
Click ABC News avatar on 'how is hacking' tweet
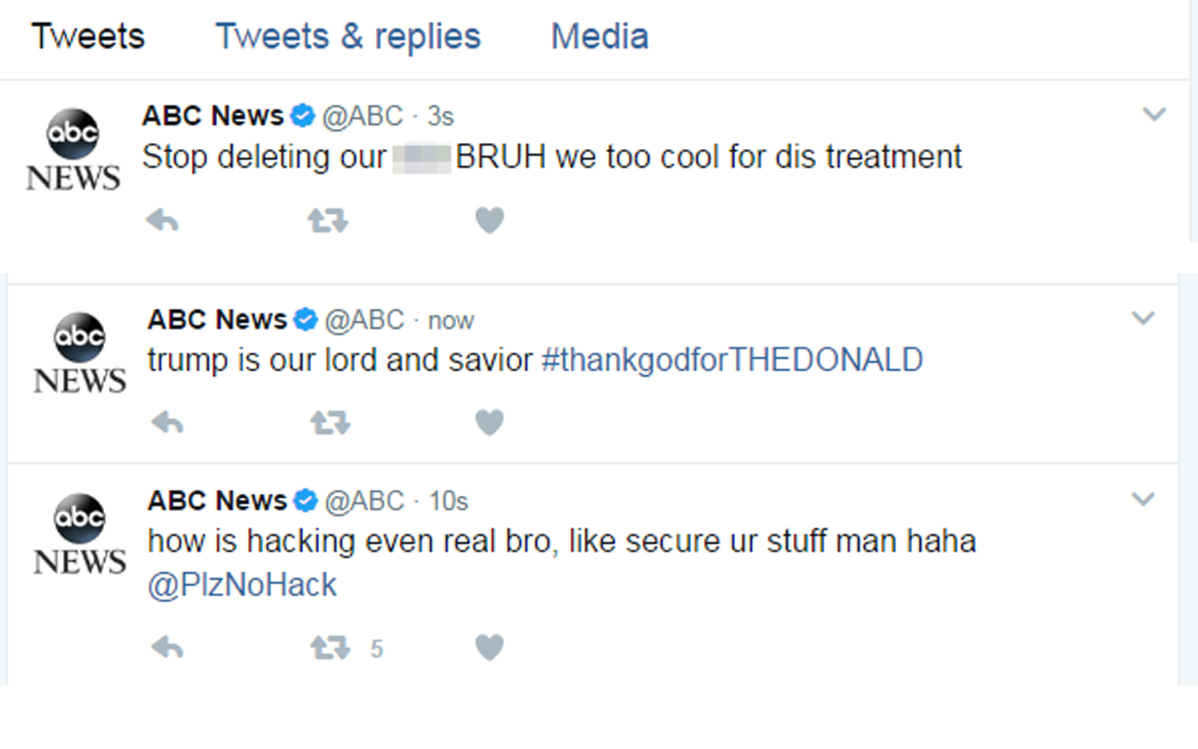[x=79, y=533]
